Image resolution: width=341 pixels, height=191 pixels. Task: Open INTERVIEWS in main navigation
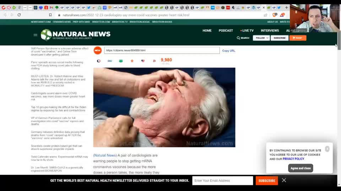pos(270,30)
